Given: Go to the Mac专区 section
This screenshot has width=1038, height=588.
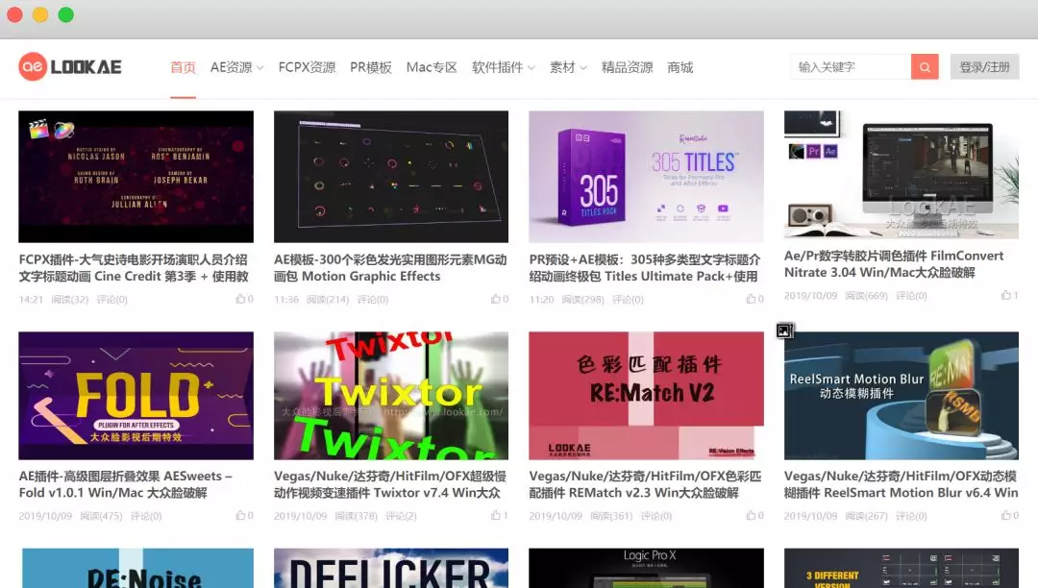Looking at the screenshot, I should [x=432, y=67].
